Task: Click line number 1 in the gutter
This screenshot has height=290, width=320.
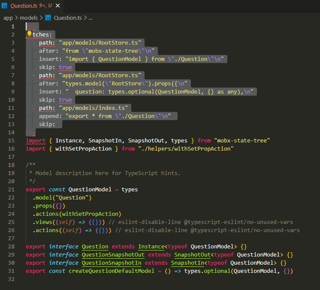Action: point(13,27)
